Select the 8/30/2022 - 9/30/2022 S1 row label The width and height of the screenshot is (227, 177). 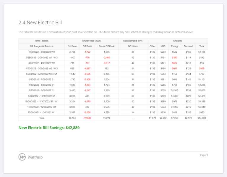(x=42, y=90)
